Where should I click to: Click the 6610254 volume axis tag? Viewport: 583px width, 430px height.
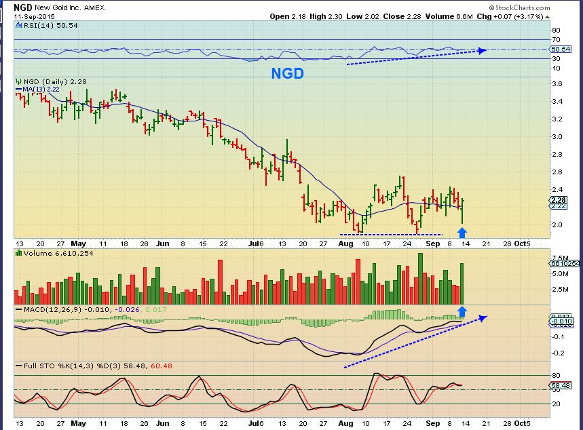(565, 264)
